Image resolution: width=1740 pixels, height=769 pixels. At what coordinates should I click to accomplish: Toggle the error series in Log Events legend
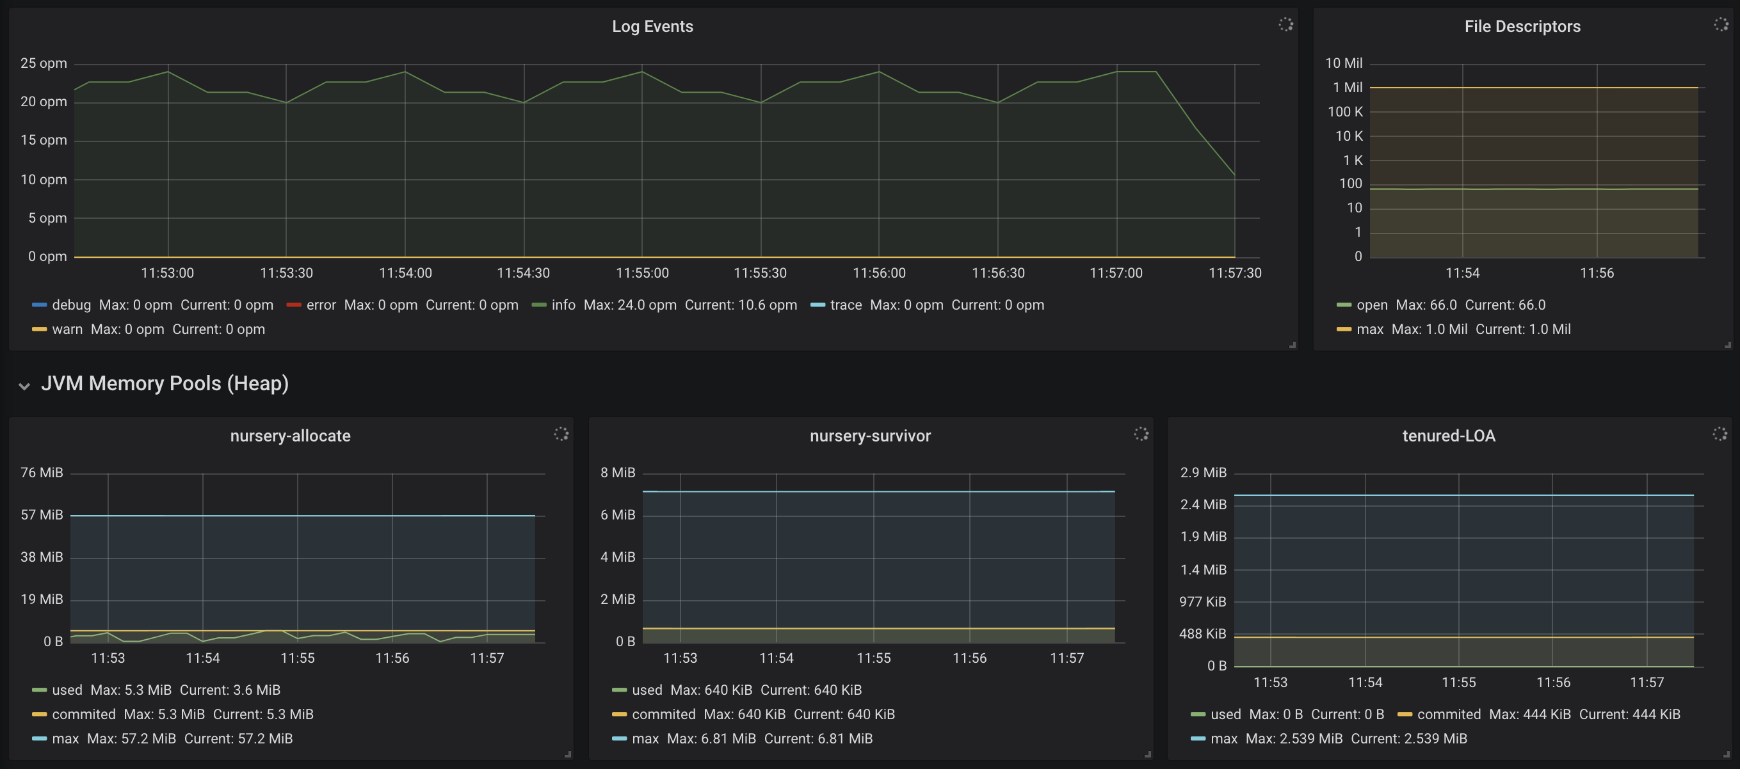pos(320,305)
